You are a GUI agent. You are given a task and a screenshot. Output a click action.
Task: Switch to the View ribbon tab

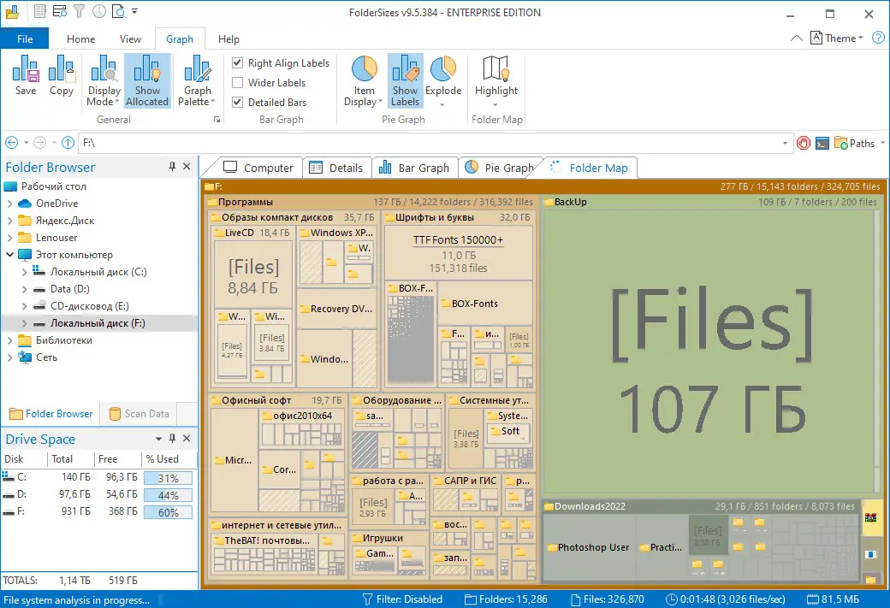130,39
